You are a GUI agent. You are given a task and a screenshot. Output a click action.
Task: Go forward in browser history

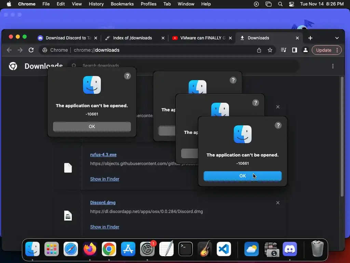click(x=20, y=50)
